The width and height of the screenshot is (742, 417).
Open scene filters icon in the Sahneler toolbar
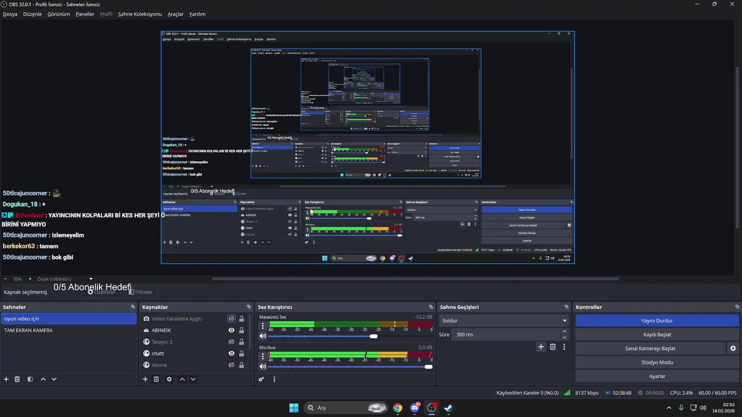[x=29, y=379]
